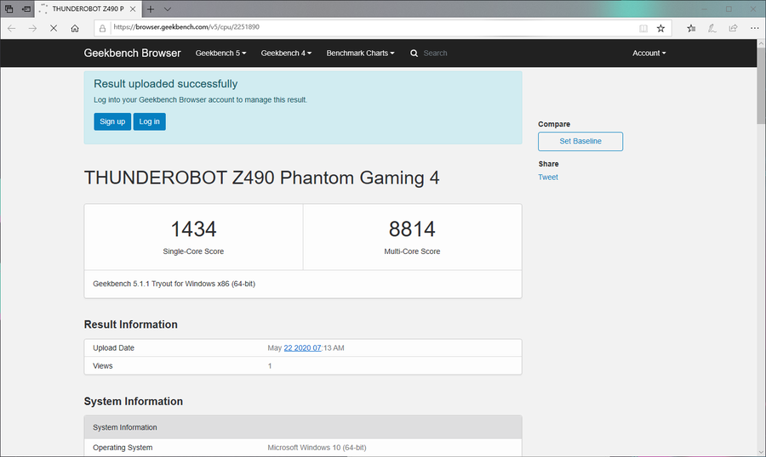Expand the Geekbench 5 dropdown menu
The image size is (766, 457).
[x=220, y=53]
